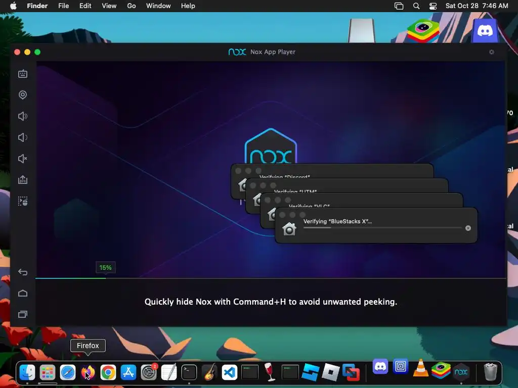The width and height of the screenshot is (518, 388).
Task: Open Nox recent apps icon
Action: [23, 314]
